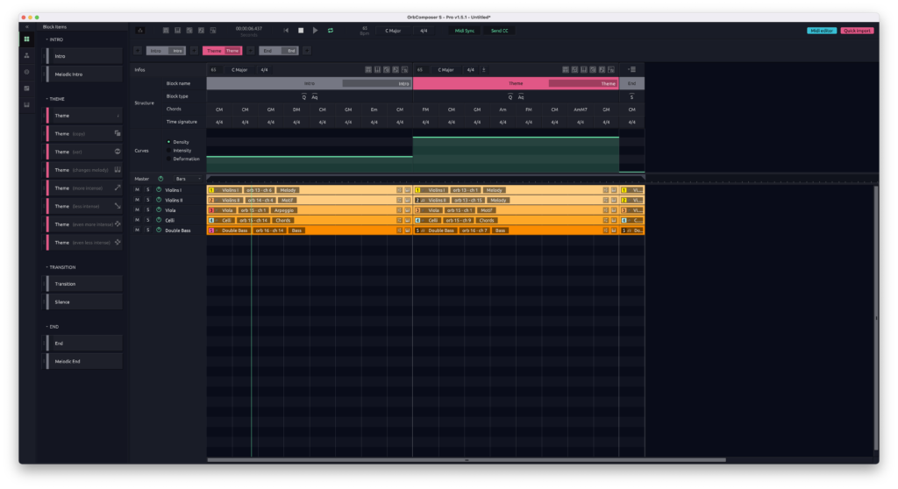
Task: Select the Intensity curve radio button
Action: [168, 150]
